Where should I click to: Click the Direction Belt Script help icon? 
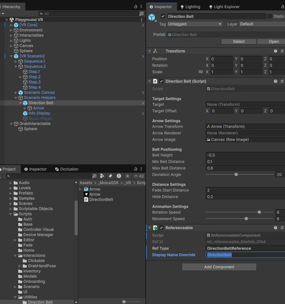276,81
